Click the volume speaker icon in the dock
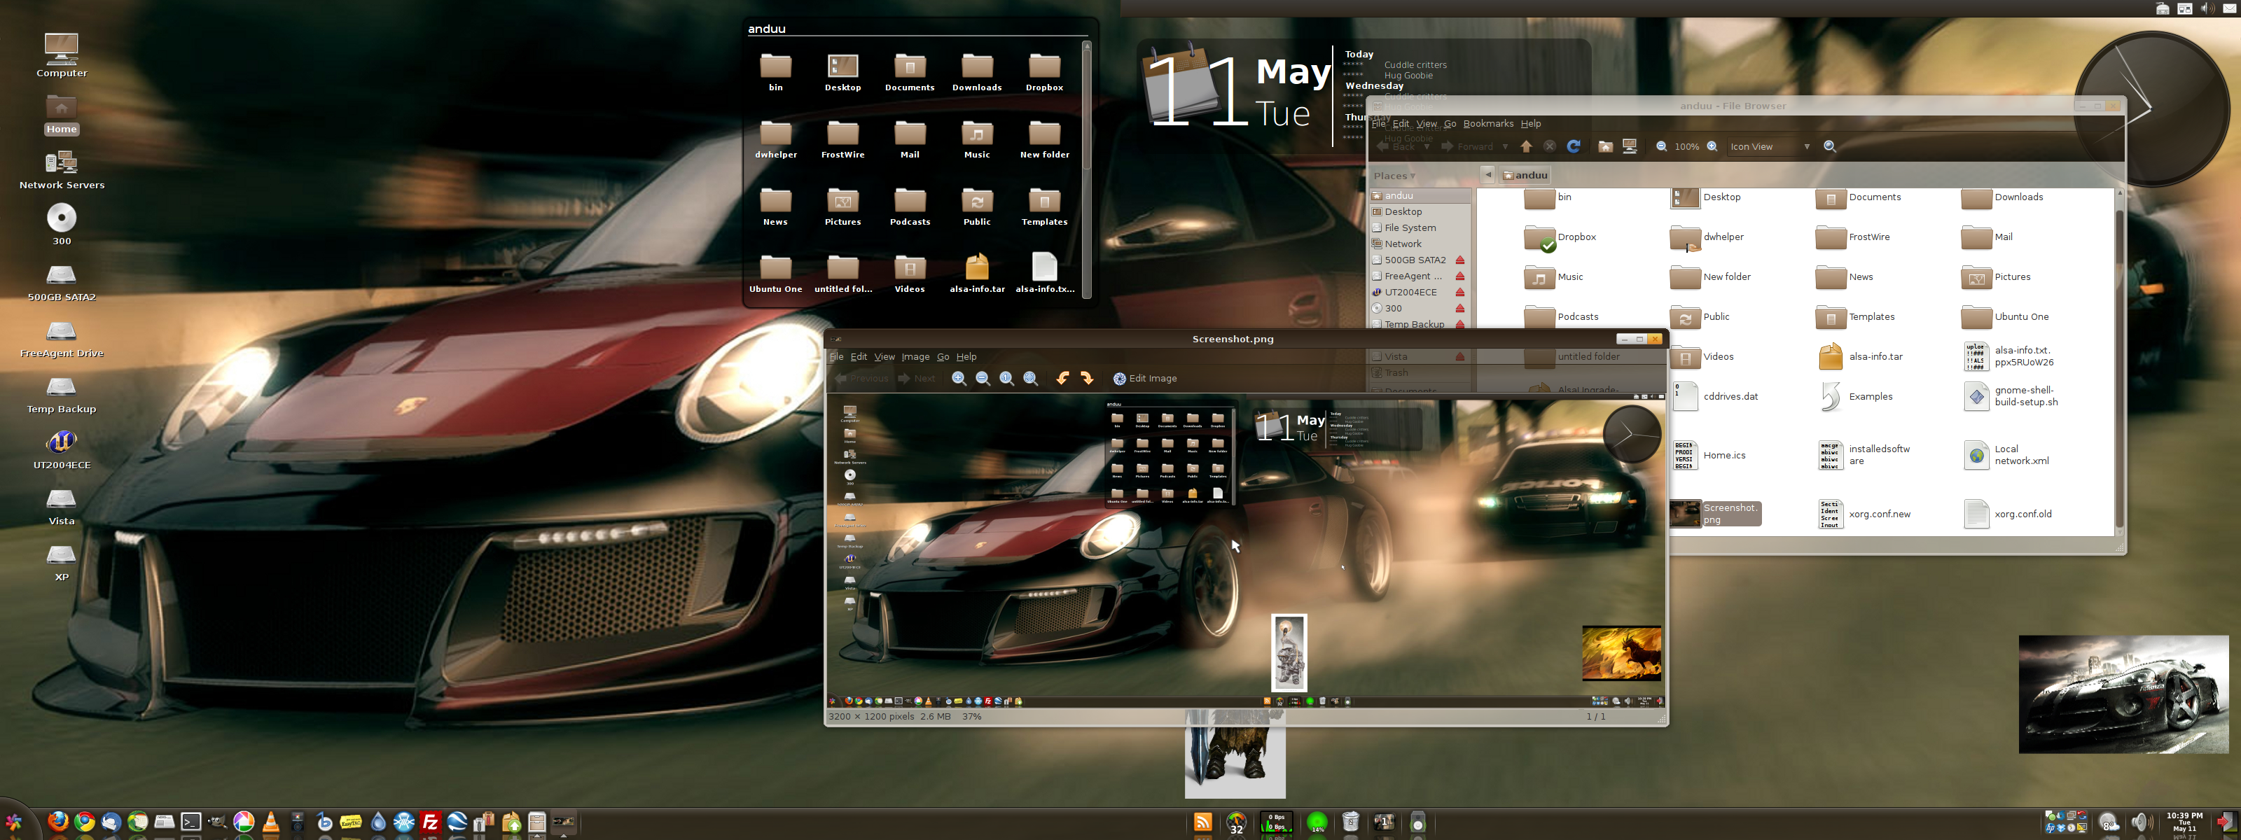The width and height of the screenshot is (2241, 840). (x=2142, y=822)
